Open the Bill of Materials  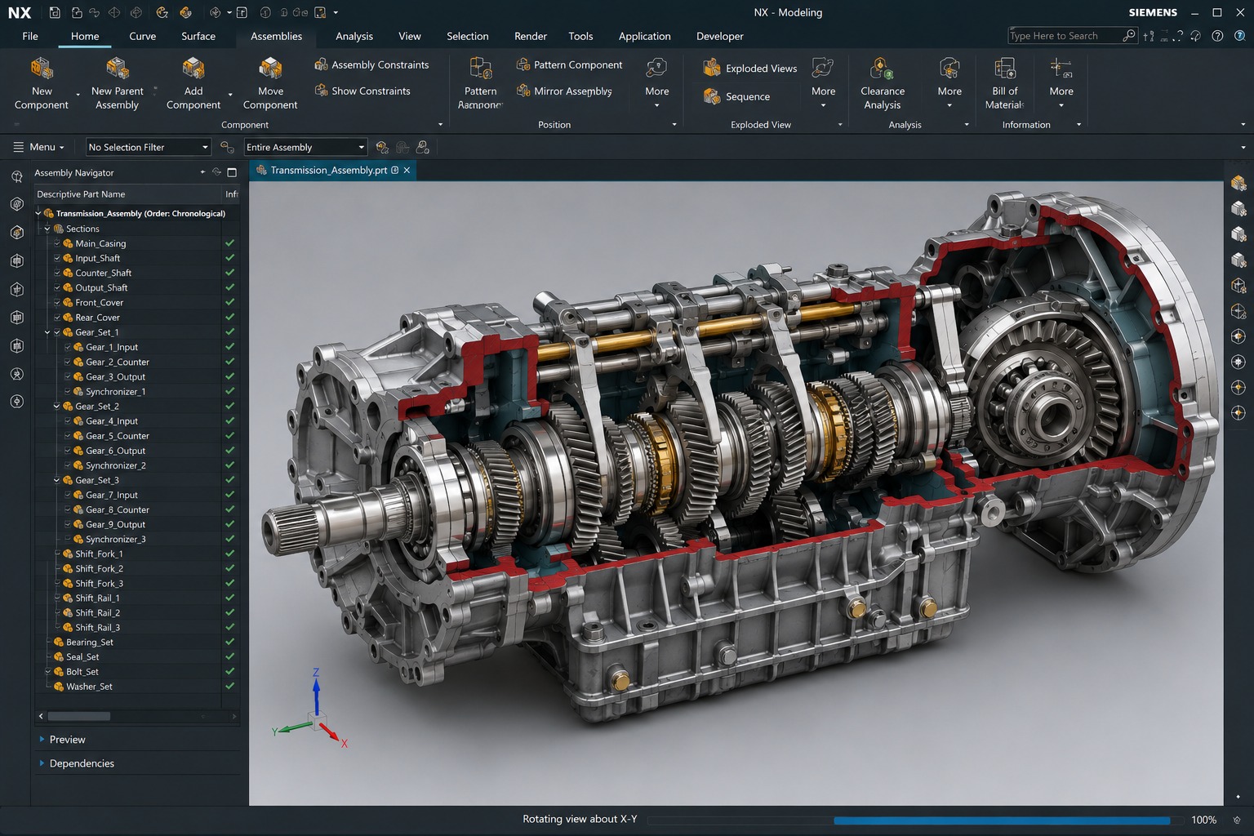click(1005, 82)
